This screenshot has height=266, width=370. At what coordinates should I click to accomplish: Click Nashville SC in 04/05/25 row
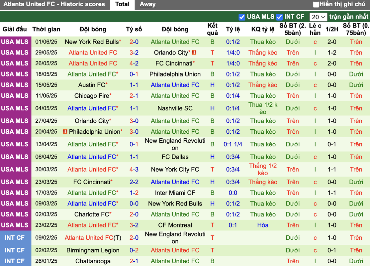click(x=175, y=108)
